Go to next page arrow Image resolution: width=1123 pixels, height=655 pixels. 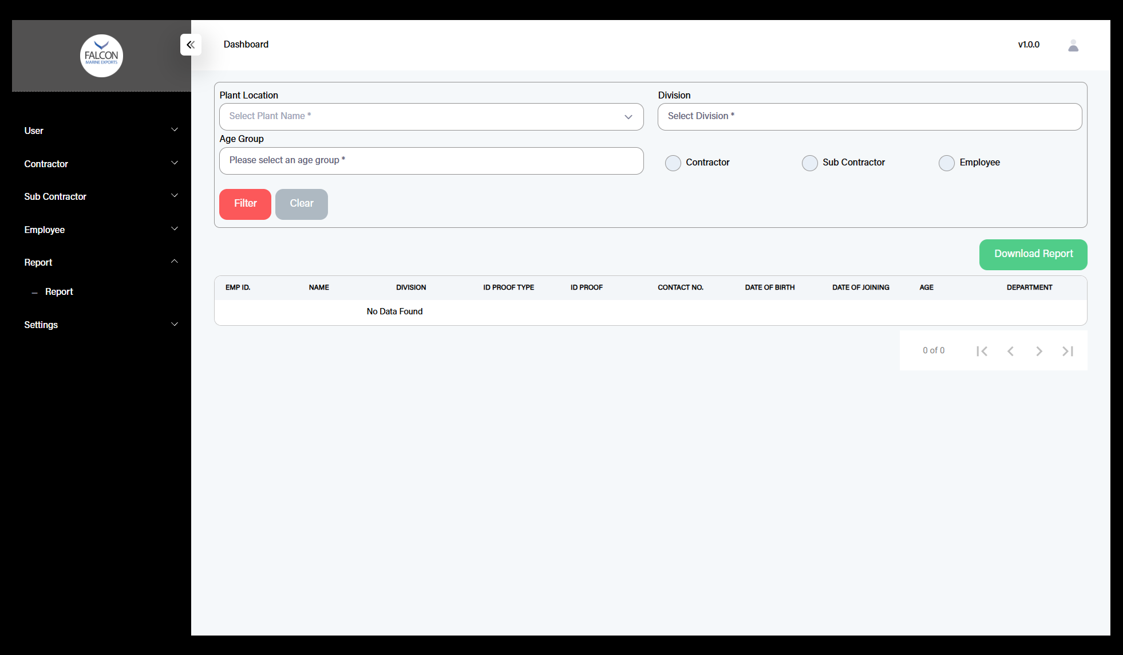(1039, 351)
